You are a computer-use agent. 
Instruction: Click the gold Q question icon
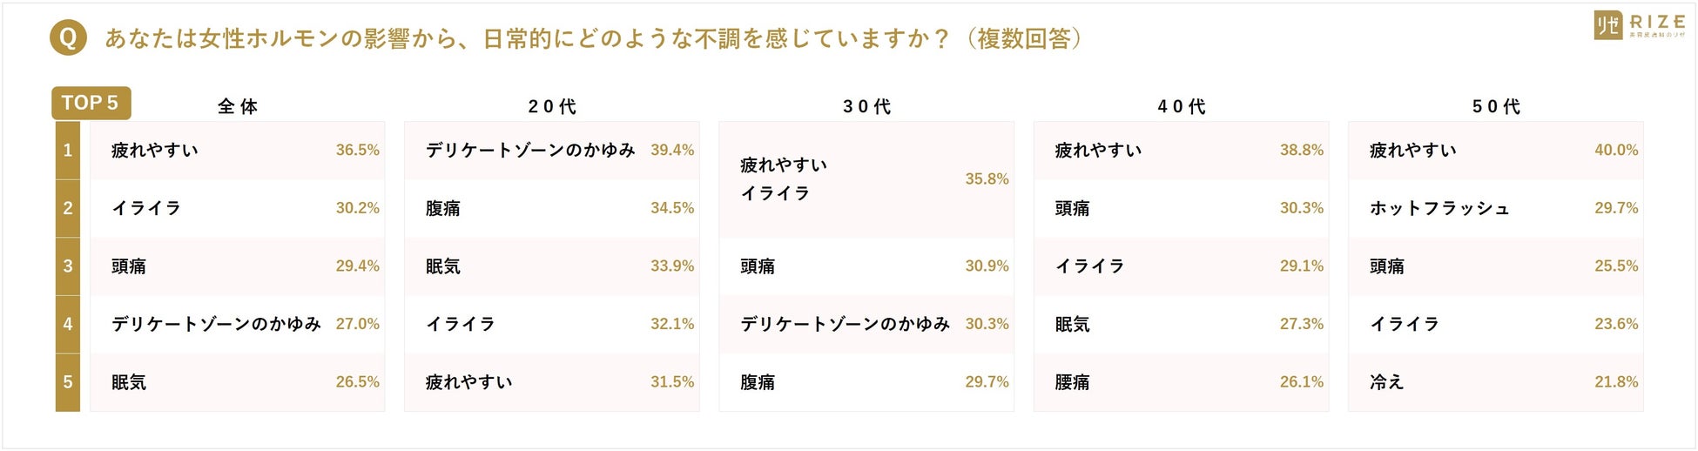coord(68,38)
